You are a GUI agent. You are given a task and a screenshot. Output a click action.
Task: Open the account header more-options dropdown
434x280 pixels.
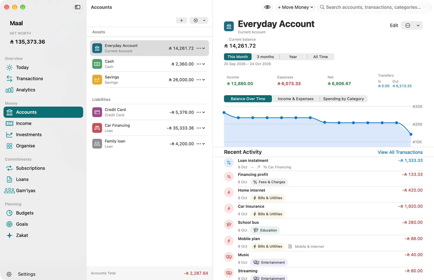click(x=412, y=26)
